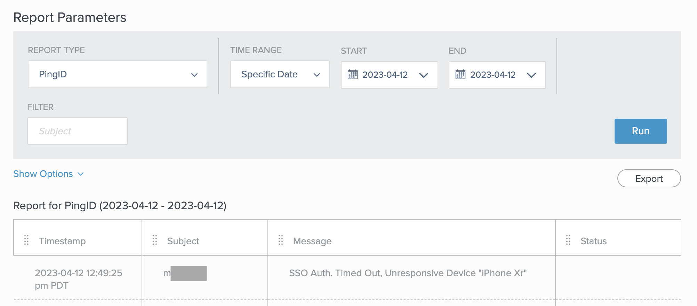The width and height of the screenshot is (697, 306).
Task: Click the Run button
Action: click(x=640, y=131)
